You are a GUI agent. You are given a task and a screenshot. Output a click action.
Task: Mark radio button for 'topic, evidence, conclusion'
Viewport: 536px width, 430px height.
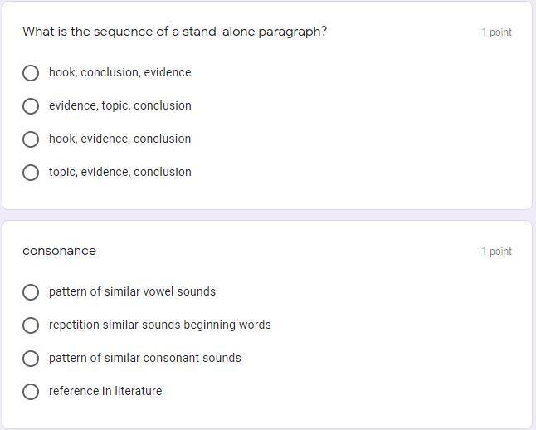point(31,173)
